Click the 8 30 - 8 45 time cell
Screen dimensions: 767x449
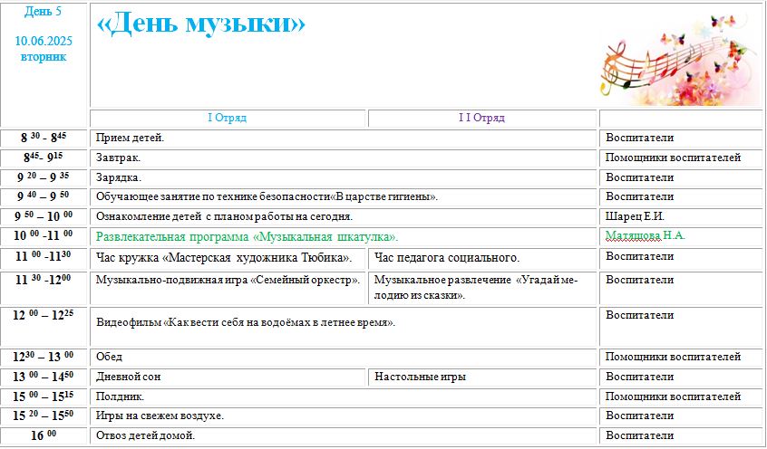(44, 138)
